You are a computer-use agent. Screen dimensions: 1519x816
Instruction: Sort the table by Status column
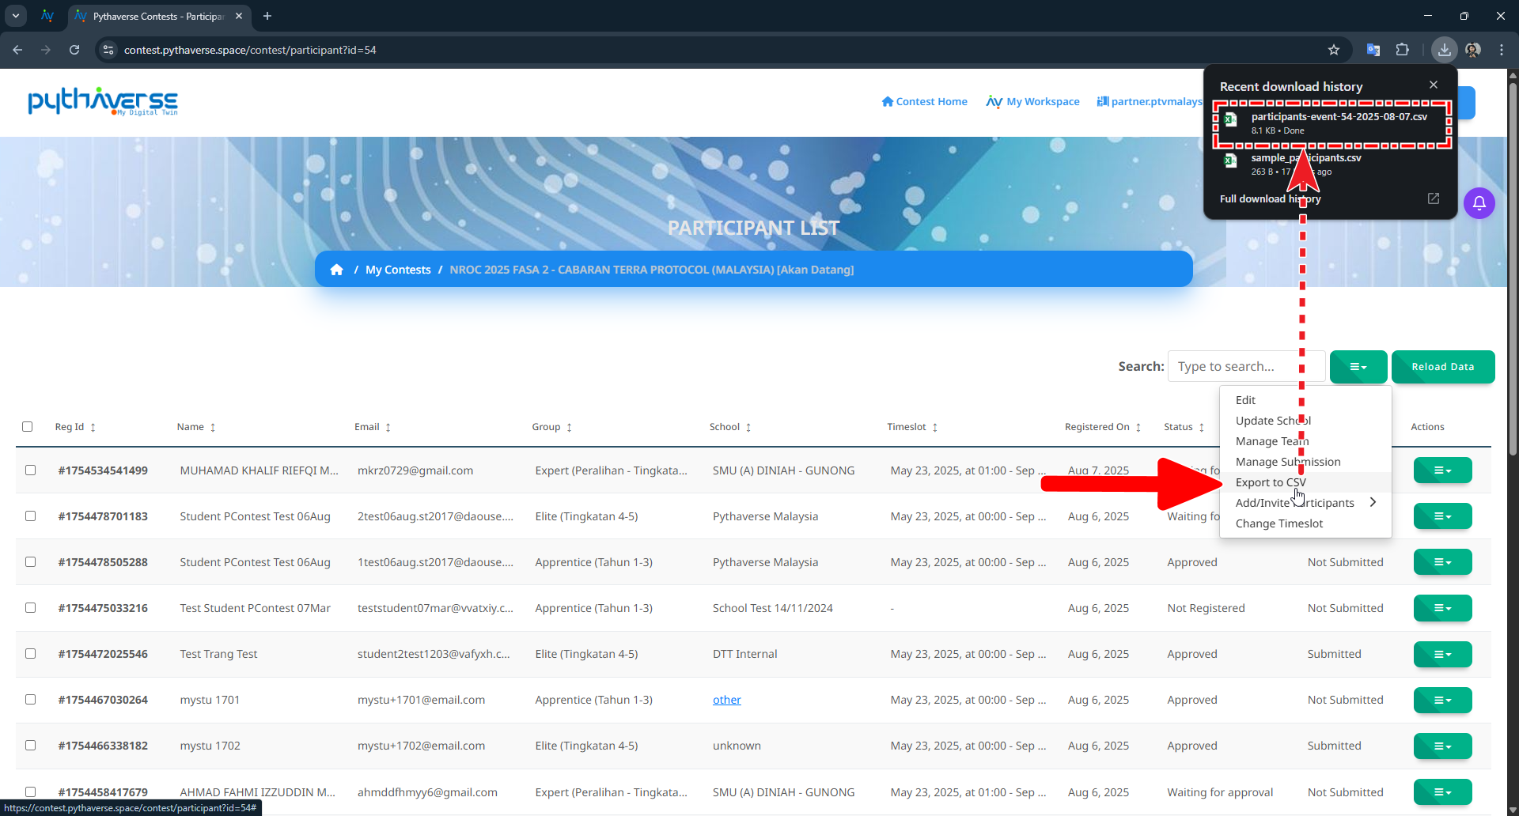[1184, 427]
